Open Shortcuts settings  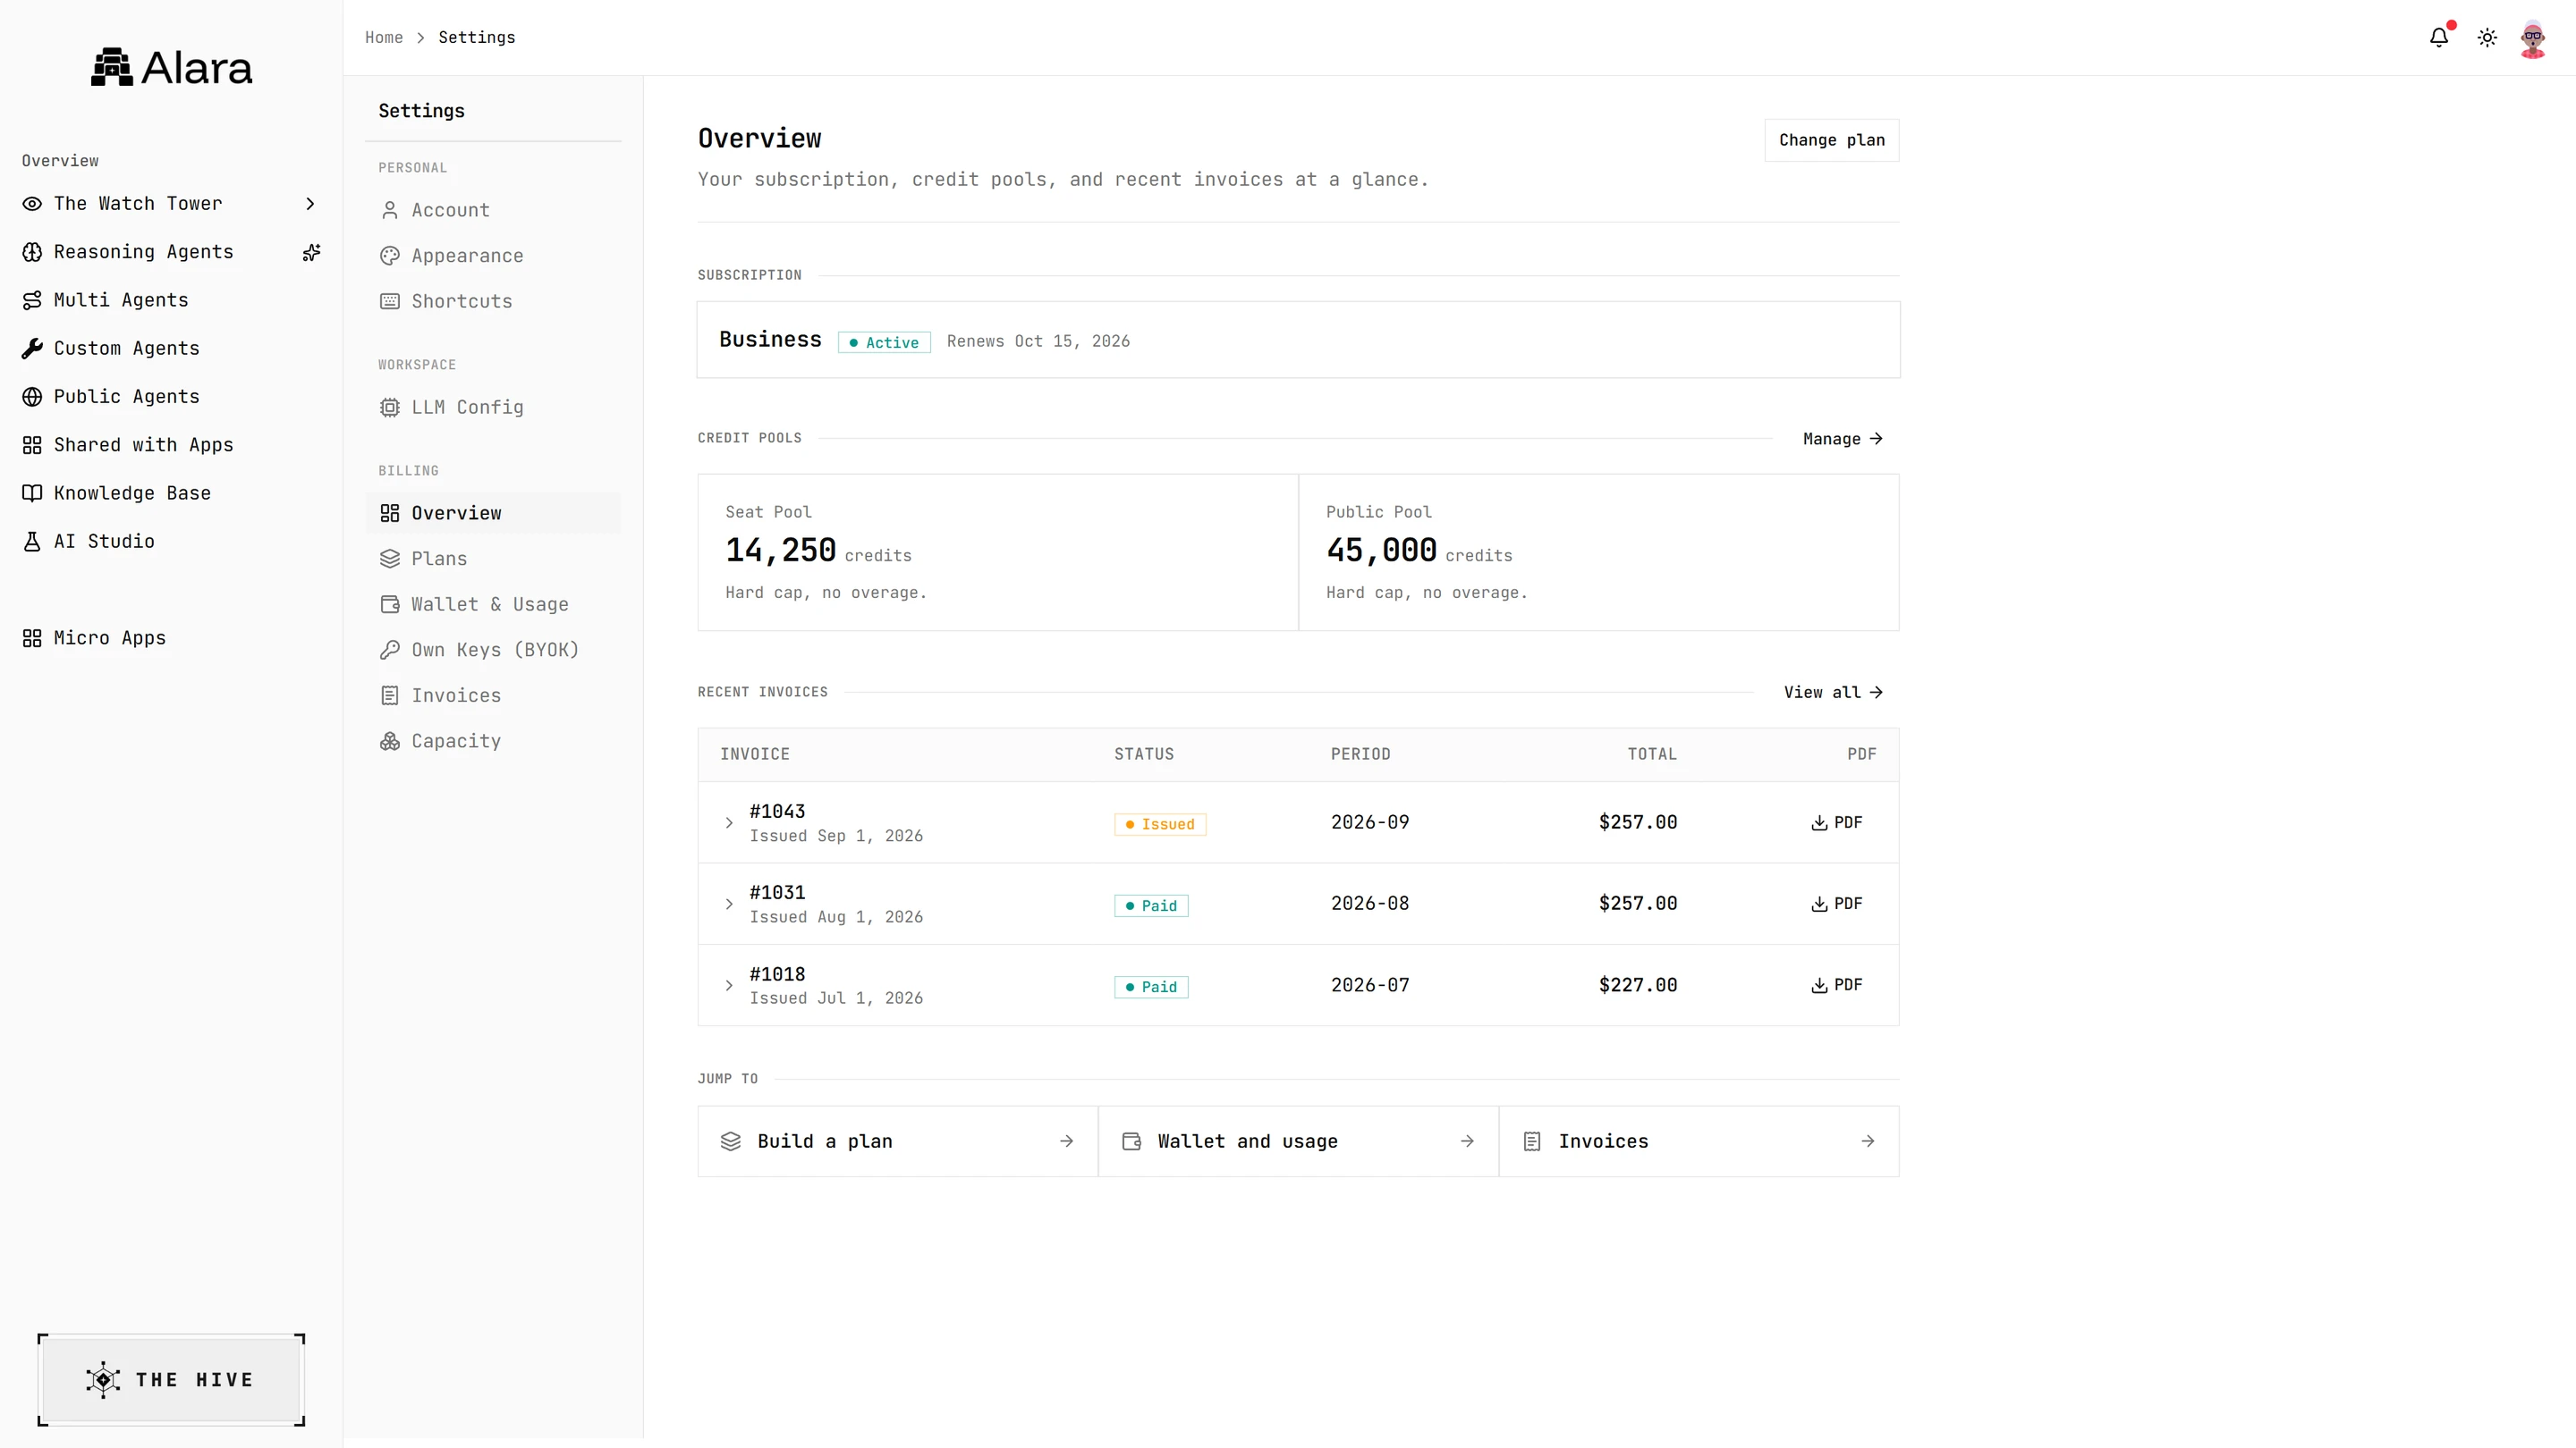click(x=493, y=301)
